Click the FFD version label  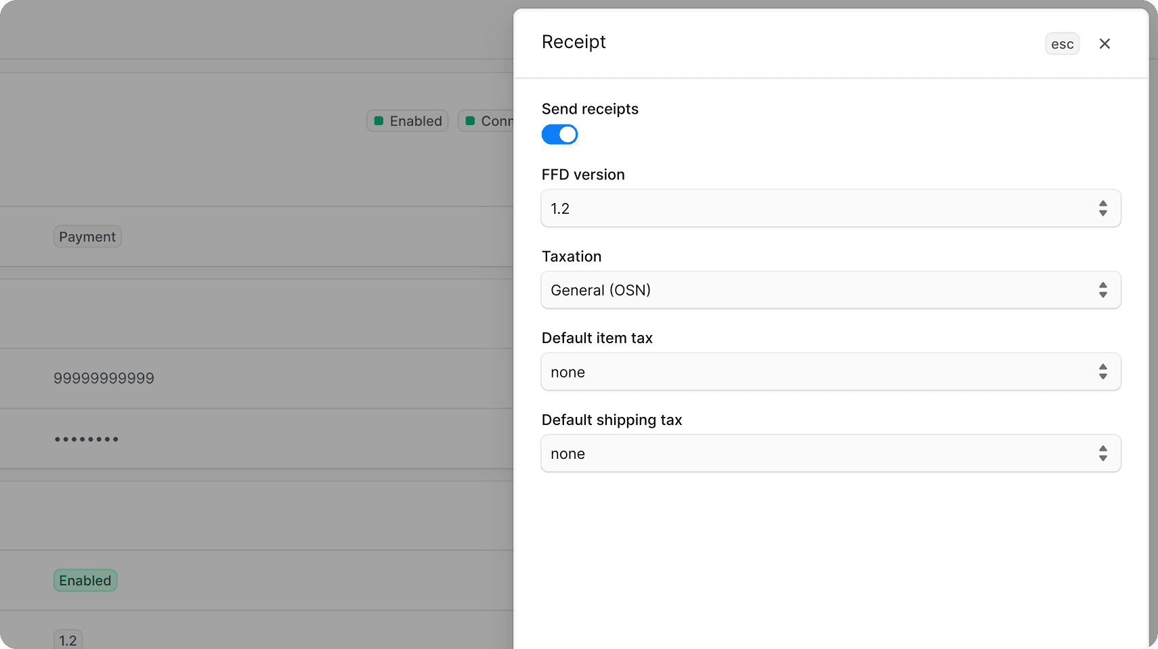(x=583, y=175)
